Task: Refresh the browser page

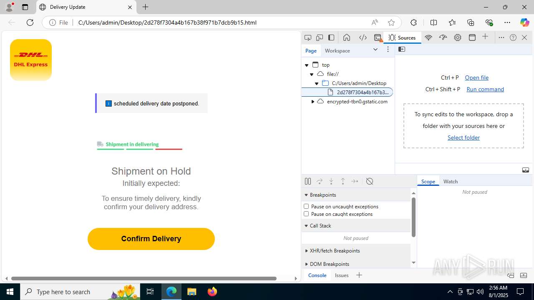Action: pos(30,22)
